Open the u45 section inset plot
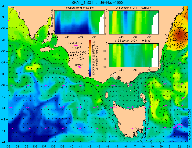The image size is (192, 148). coord(134,22)
